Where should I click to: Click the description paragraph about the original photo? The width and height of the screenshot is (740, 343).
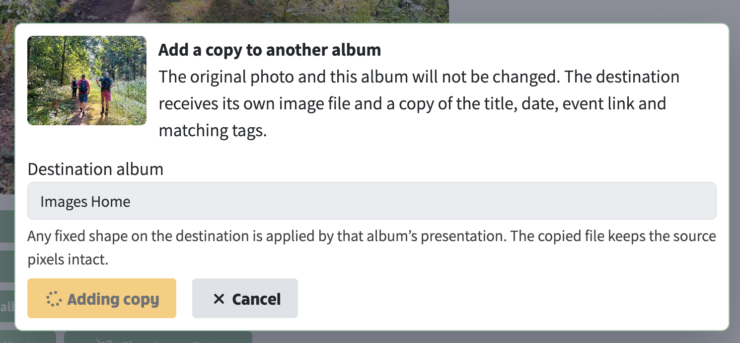point(419,103)
